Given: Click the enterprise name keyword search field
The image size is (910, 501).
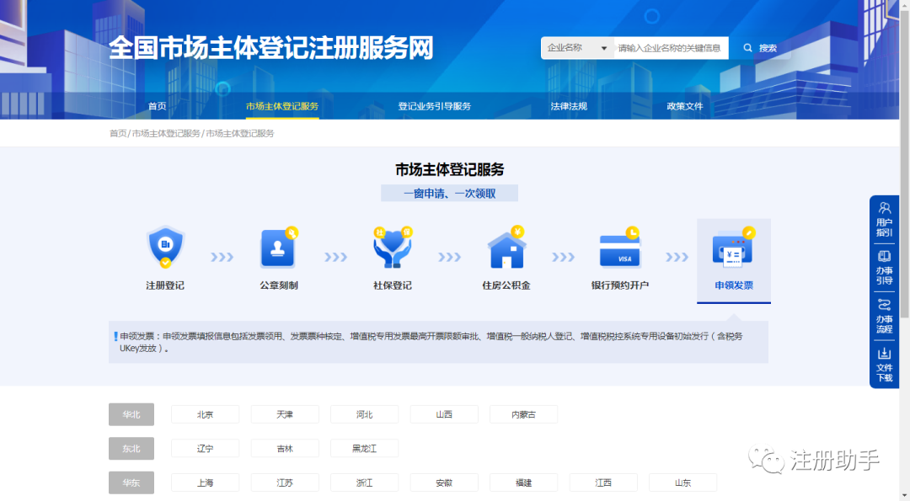Looking at the screenshot, I should (x=670, y=48).
